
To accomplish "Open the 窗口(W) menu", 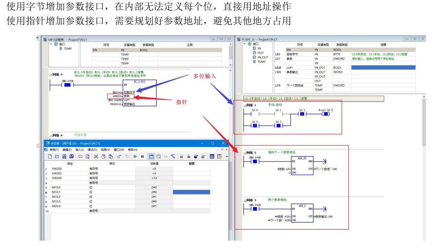I will click(x=119, y=150).
